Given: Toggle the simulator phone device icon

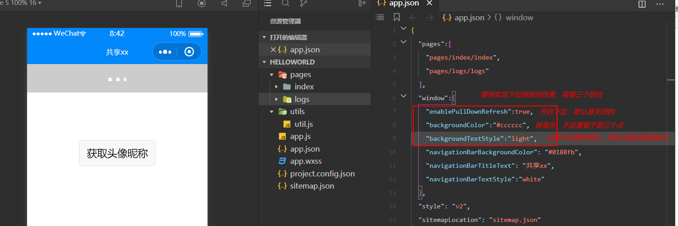Looking at the screenshot, I should [x=179, y=3].
